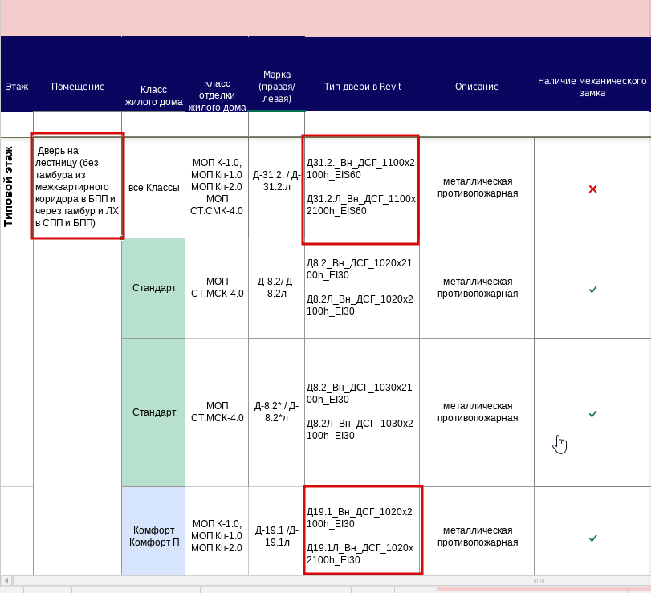This screenshot has width=651, height=593.
Task: Select the 'Дверь на лестницу' description cell
Action: tap(78, 186)
